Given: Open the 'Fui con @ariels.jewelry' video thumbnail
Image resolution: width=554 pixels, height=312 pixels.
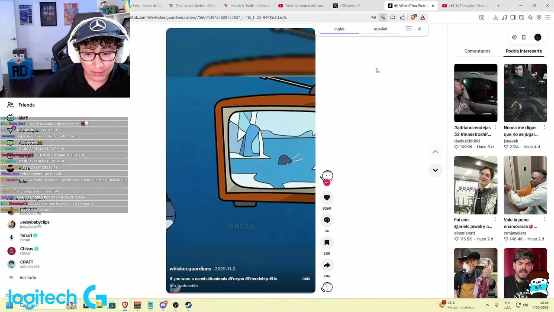Looking at the screenshot, I should [476, 185].
